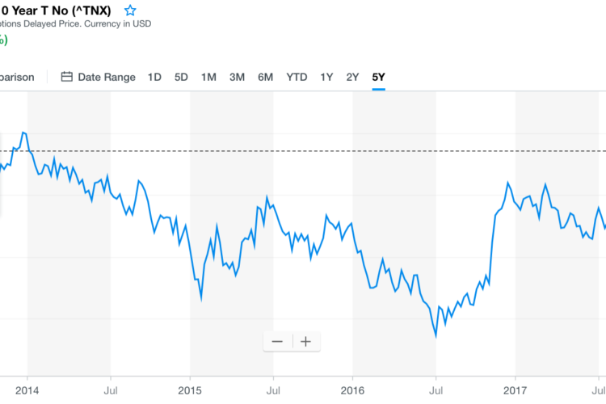Click the chart line at the mid-2016 low
Viewport: 606px width, 404px height.
click(x=436, y=335)
